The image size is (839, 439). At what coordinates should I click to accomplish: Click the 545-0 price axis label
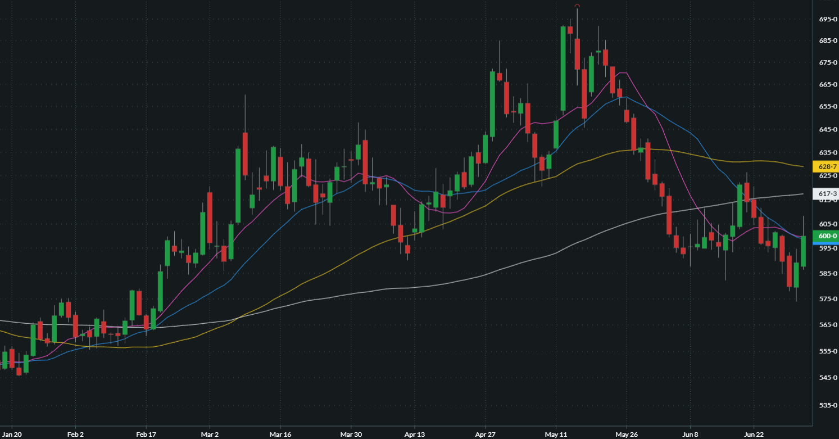(828, 378)
